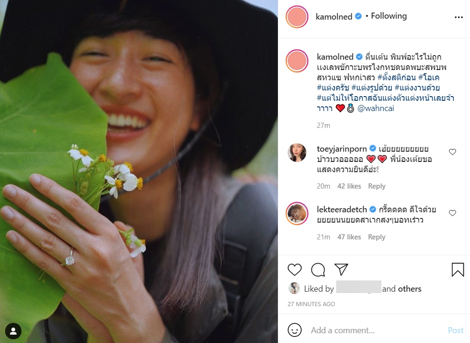Like lekteeradetch's comment
470x343 pixels.
click(x=452, y=213)
